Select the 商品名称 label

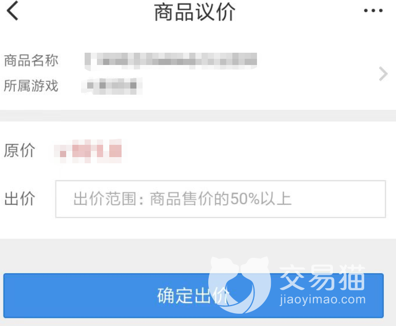click(x=31, y=60)
